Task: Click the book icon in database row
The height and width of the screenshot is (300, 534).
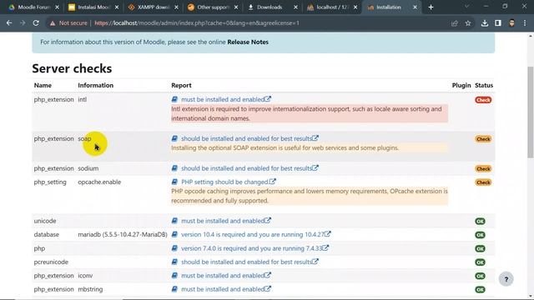Action: 174,234
